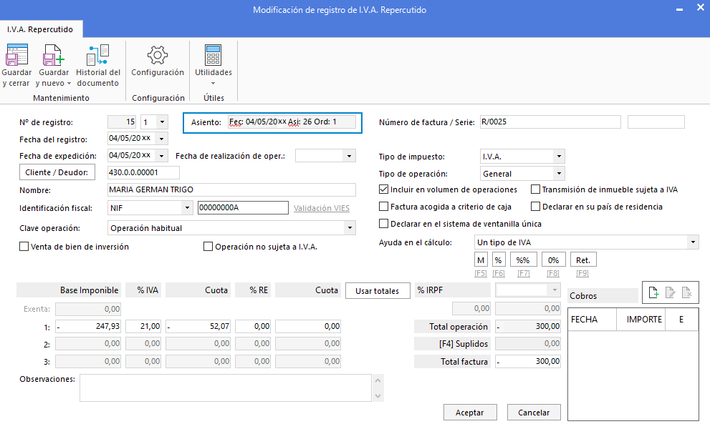Add a new cobro document icon
This screenshot has height=429, width=710.
[653, 292]
